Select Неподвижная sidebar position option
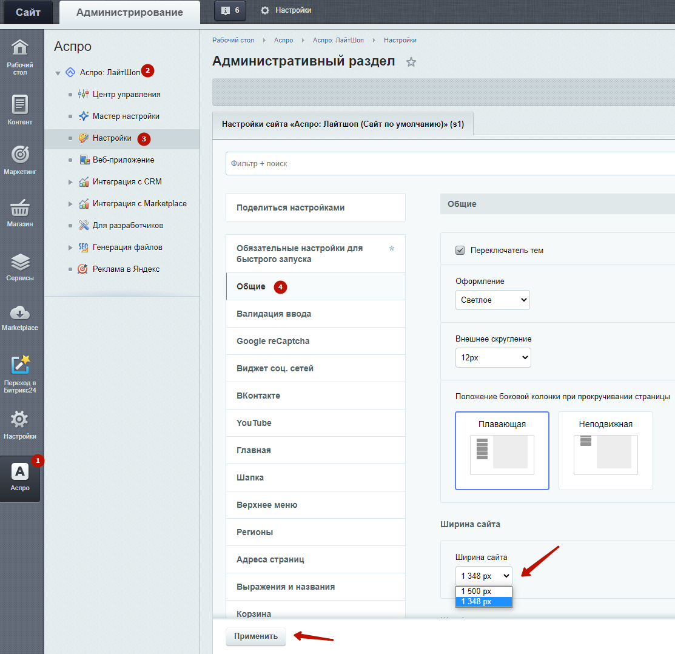Screen dimensions: 675x654 (606, 451)
